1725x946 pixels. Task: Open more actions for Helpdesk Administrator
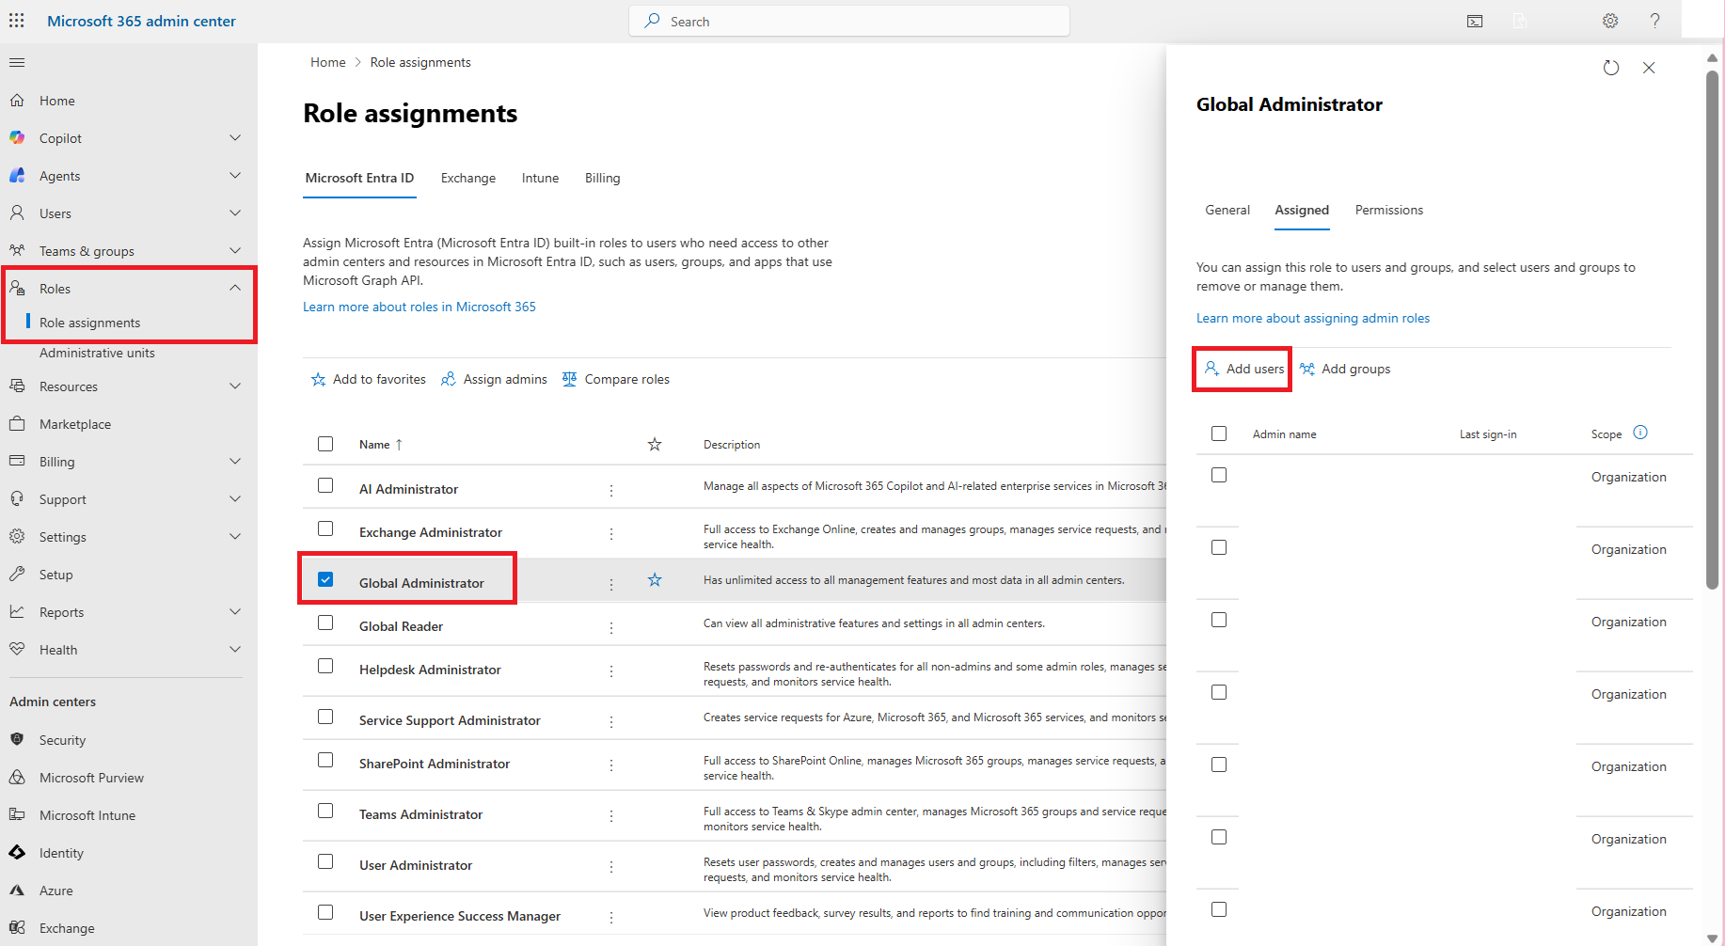[611, 670]
